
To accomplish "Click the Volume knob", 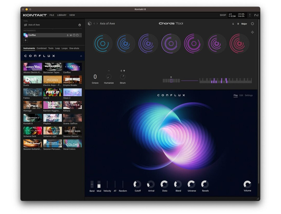I will click(x=247, y=184).
